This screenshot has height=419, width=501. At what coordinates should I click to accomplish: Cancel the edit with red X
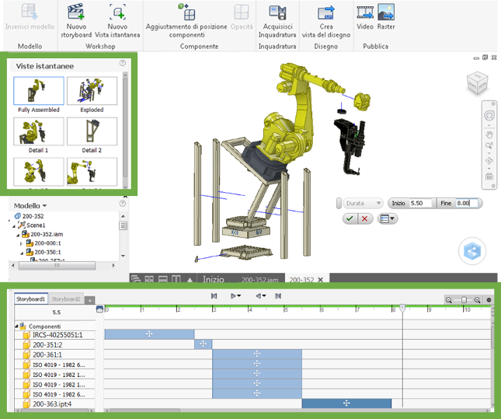[x=364, y=218]
